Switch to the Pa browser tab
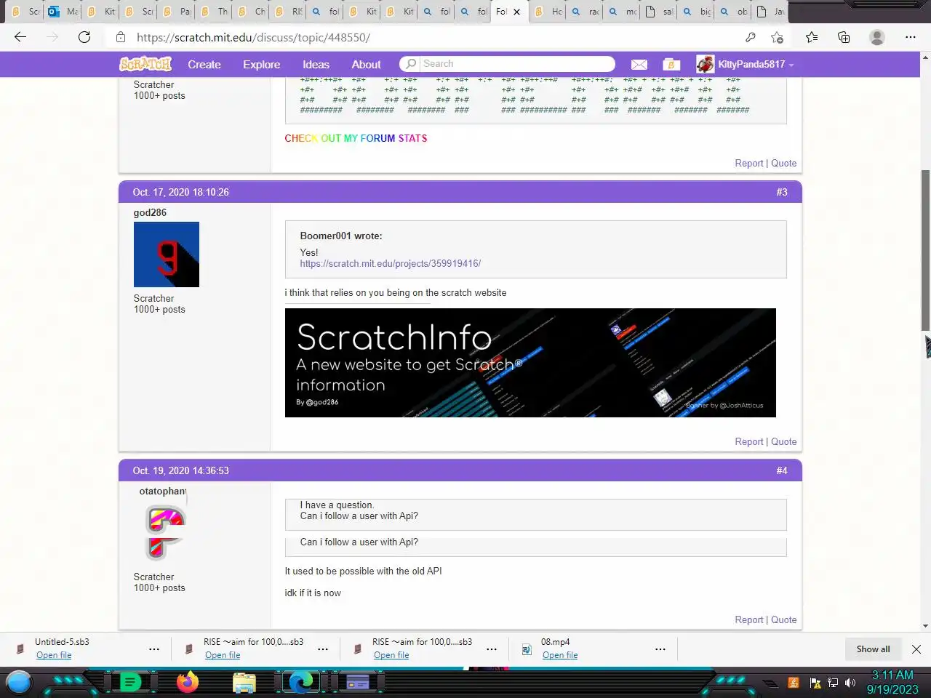The width and height of the screenshot is (931, 698). pyautogui.click(x=177, y=12)
